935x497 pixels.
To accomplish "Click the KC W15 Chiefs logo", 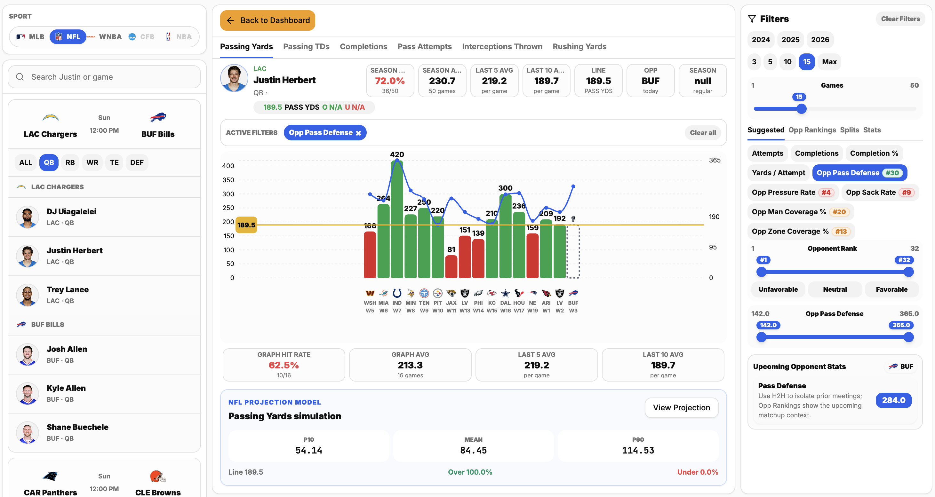I will click(492, 293).
